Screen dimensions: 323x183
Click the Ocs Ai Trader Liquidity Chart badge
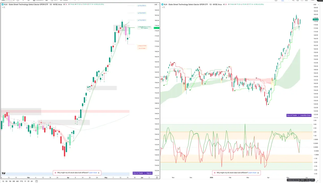[299, 115]
